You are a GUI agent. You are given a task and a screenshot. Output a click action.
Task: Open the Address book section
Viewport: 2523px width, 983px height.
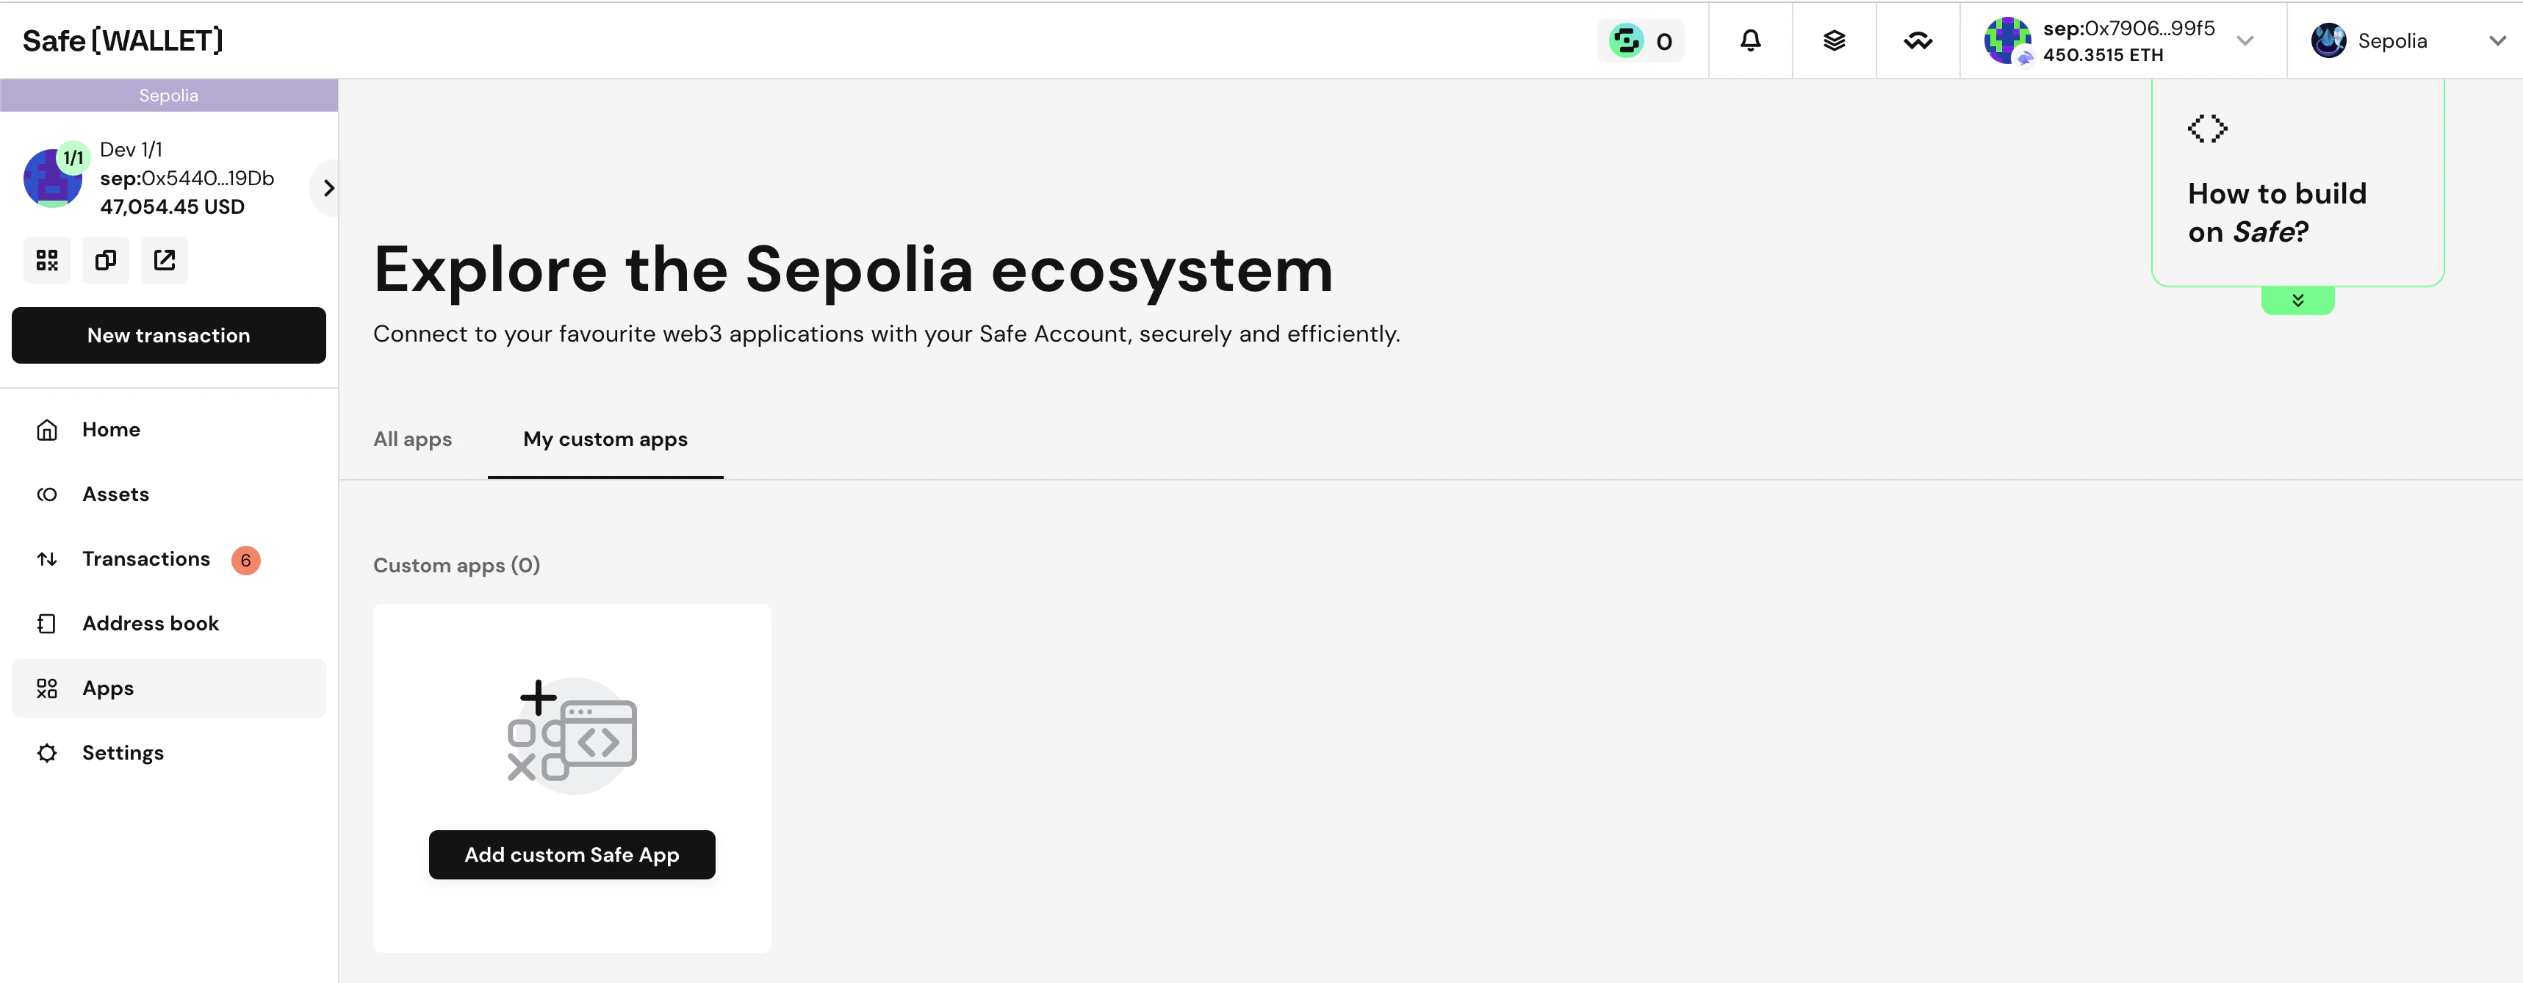tap(150, 623)
